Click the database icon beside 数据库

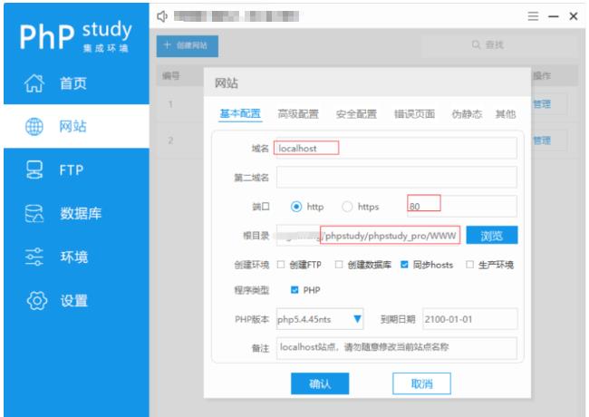coord(34,213)
